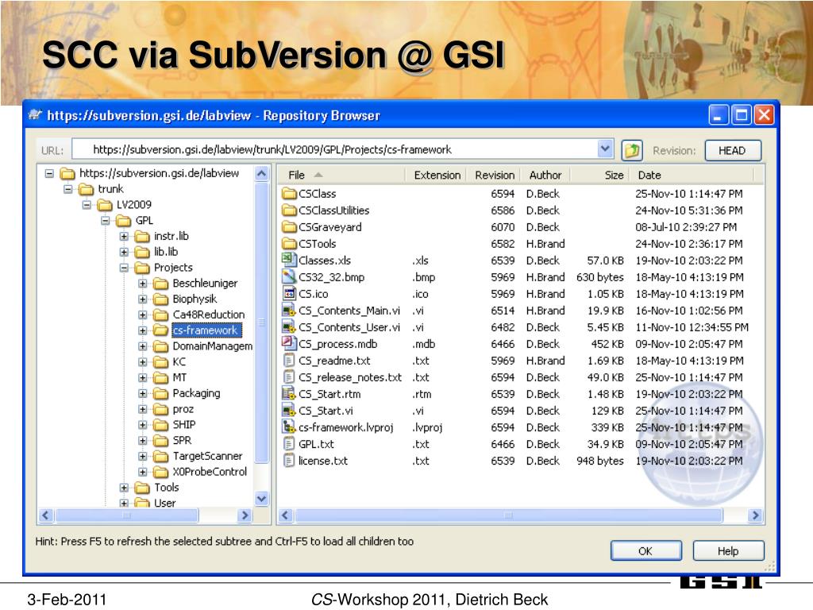Click the GPL folder icon in tree
This screenshot has height=610, width=813.
click(123, 221)
